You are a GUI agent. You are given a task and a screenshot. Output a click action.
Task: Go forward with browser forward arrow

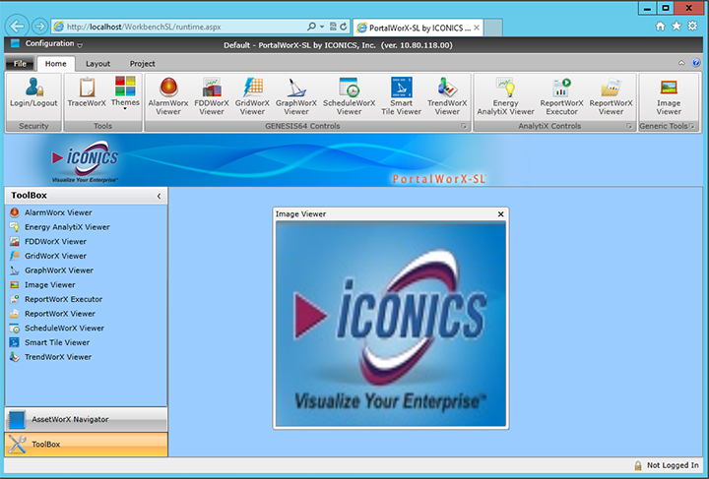pyautogui.click(x=39, y=27)
